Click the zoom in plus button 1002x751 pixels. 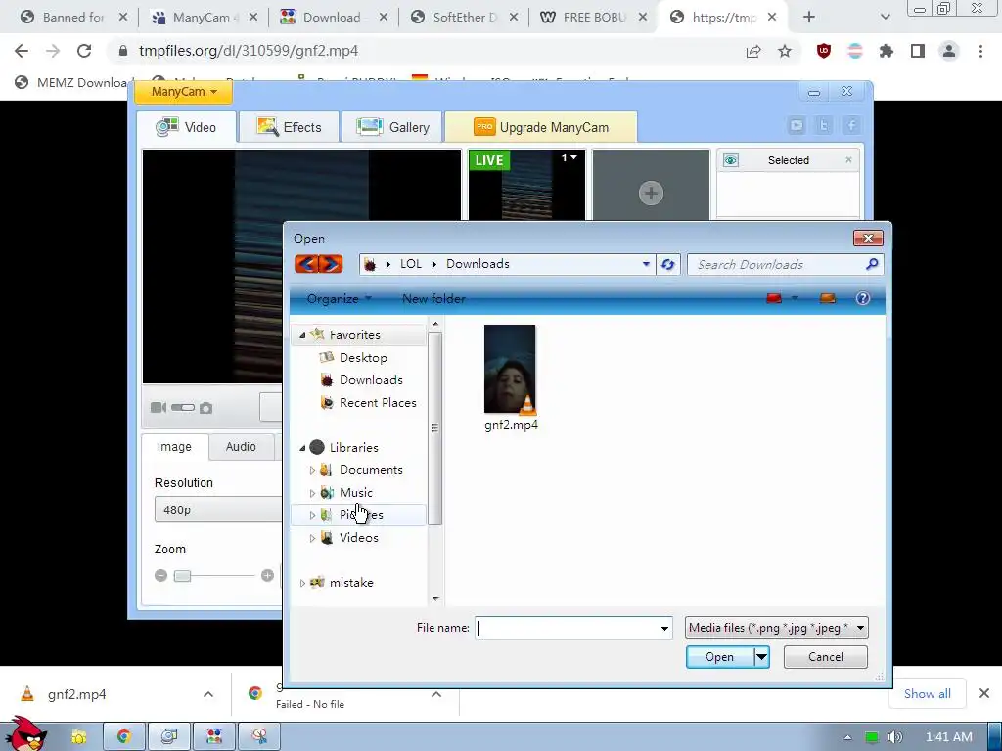click(x=268, y=576)
